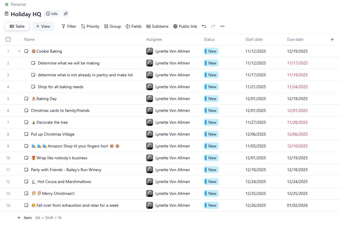
Task: Switch to the Table view tab
Action: pos(17,26)
